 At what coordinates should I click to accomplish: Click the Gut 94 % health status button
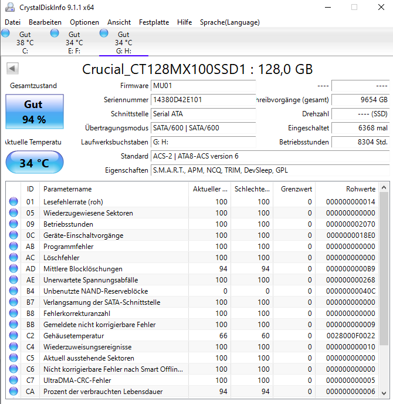click(x=35, y=112)
